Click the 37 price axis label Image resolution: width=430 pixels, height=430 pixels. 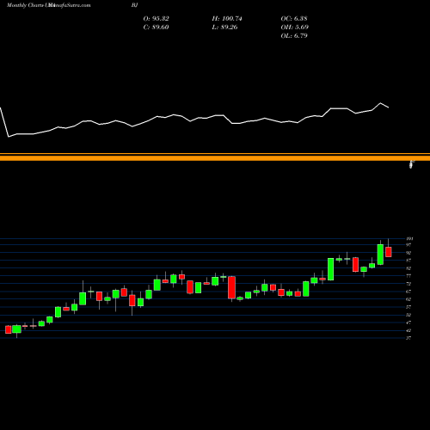408,338
